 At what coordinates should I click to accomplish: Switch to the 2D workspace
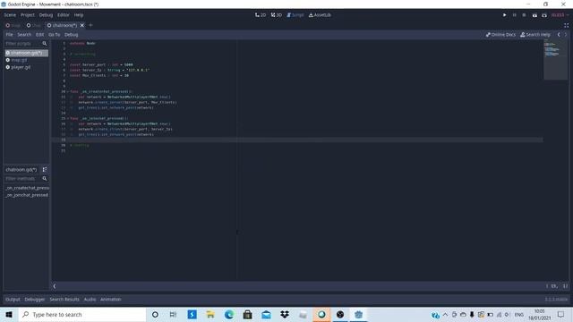coord(261,15)
